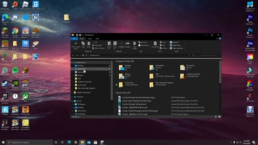This screenshot has height=145, width=258.
Task: Open Task View from taskbar
Action: tap(62, 142)
